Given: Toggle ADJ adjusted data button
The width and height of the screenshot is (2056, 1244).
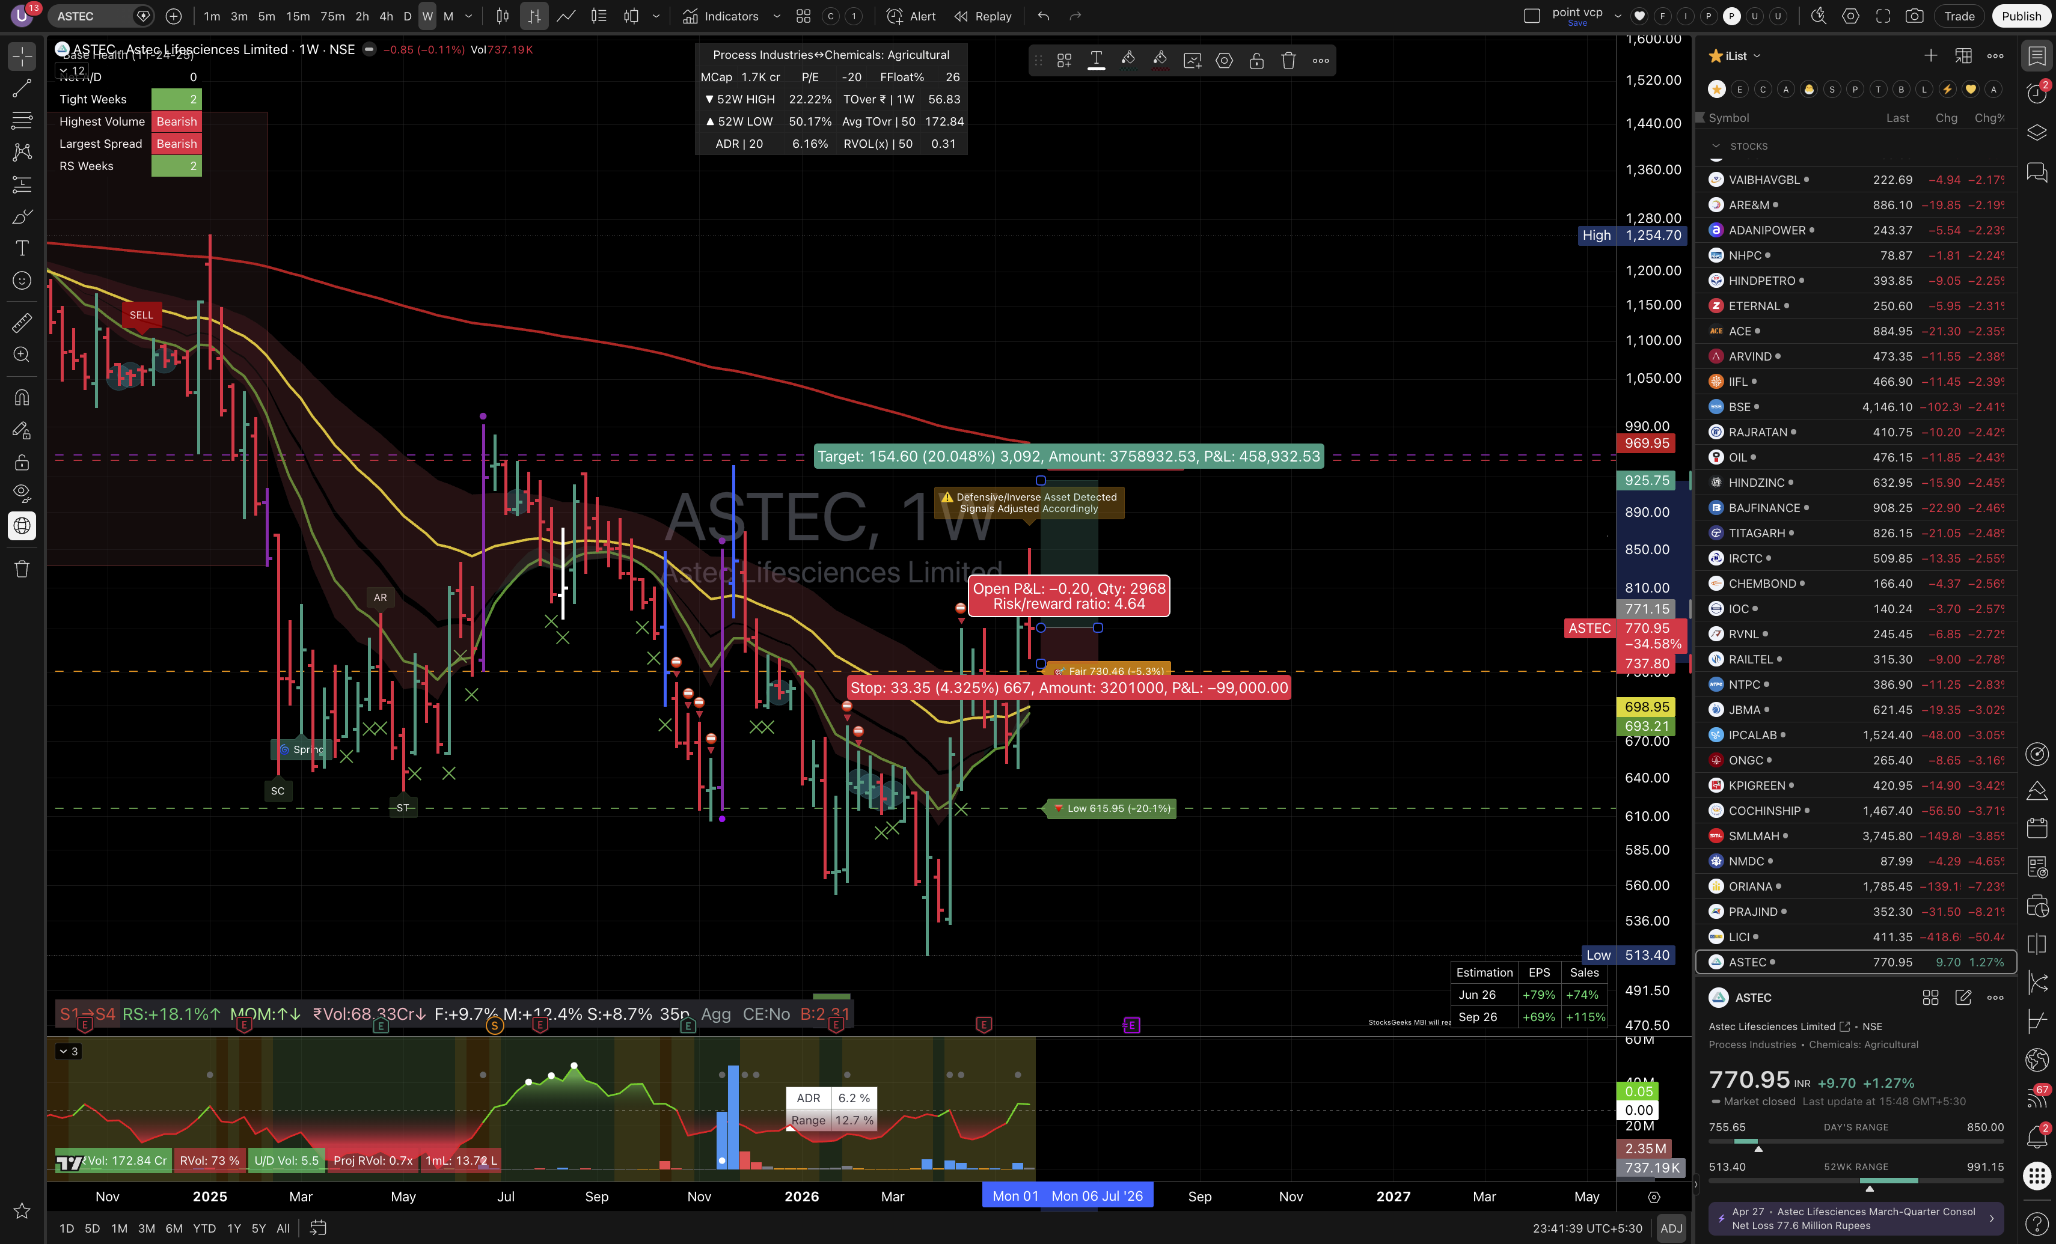Looking at the screenshot, I should coord(1671,1228).
